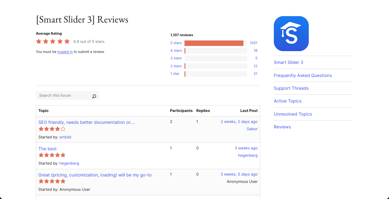The height and width of the screenshot is (199, 389).
Task: Go to Support Threads
Action: [291, 88]
